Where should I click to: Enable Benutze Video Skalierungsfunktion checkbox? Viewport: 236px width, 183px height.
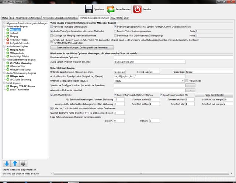coord(115,31)
